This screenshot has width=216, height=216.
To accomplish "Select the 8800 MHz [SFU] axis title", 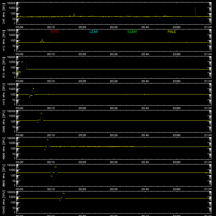I will (x=4, y=175).
